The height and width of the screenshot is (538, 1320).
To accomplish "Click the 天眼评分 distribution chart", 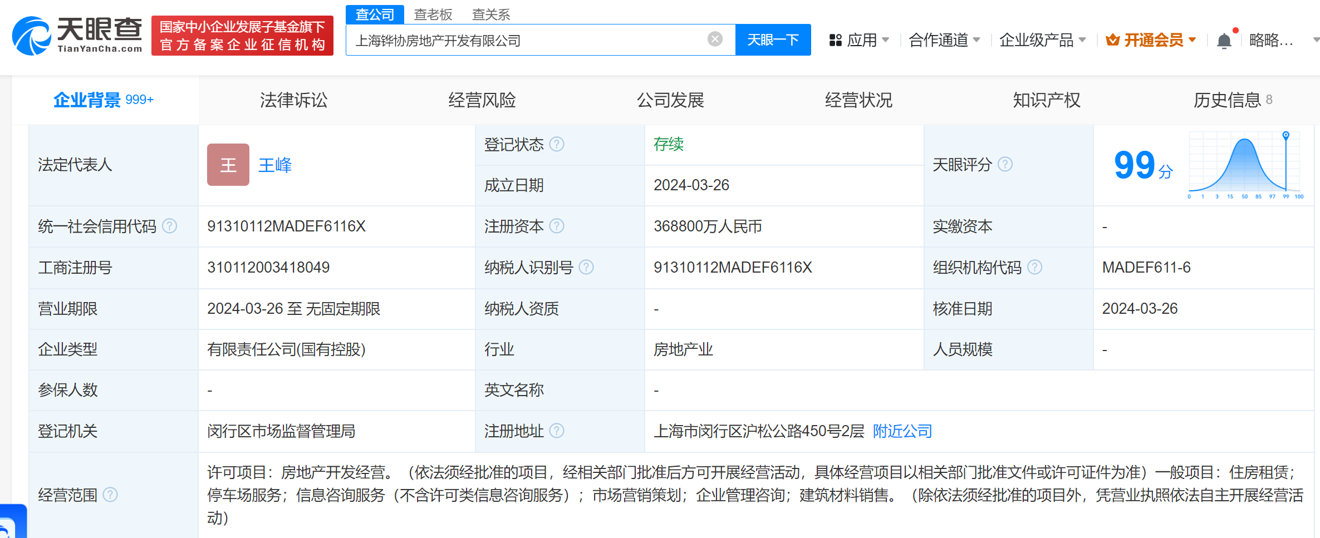I will click(1246, 165).
